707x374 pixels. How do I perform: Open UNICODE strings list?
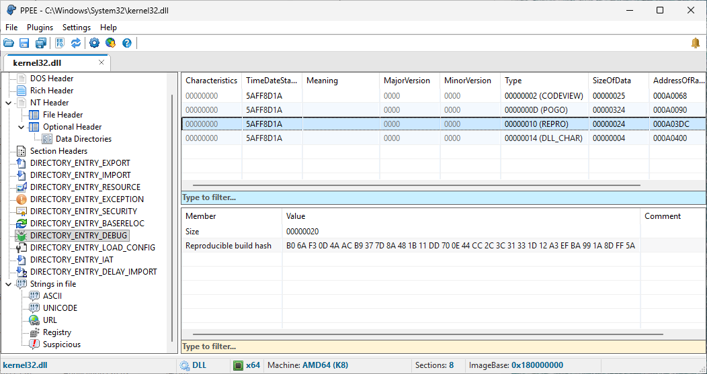60,308
